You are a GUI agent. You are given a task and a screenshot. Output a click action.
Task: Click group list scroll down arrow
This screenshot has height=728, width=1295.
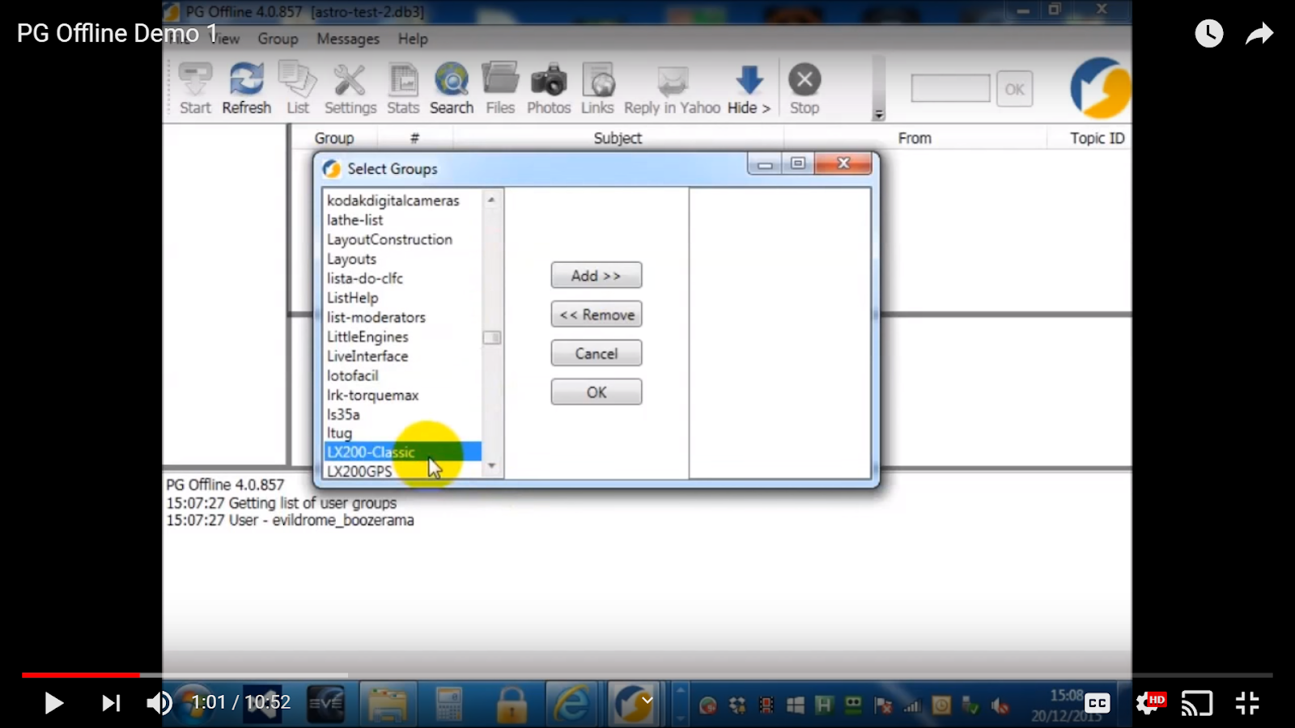(491, 467)
